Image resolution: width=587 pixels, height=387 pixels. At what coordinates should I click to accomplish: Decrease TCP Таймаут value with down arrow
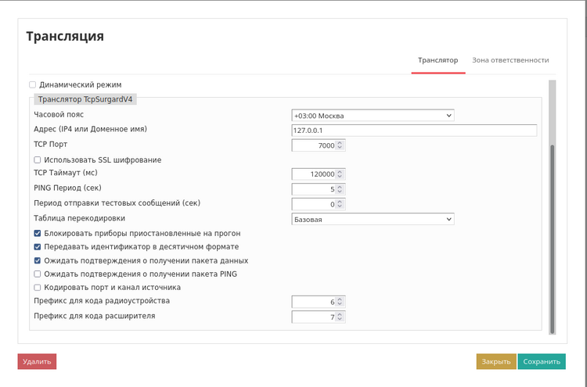tap(340, 177)
